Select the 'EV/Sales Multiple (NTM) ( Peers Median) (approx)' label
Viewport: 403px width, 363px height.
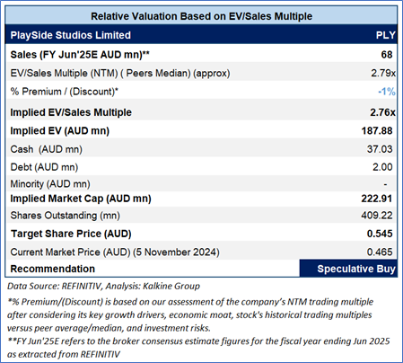point(120,73)
